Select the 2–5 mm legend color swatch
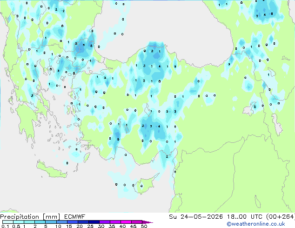This screenshot has height=228, width=295. pos(40,222)
